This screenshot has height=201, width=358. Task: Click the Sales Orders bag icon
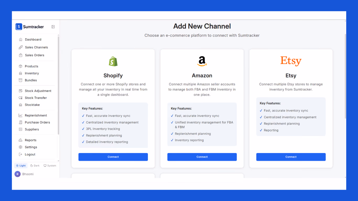(x=21, y=55)
